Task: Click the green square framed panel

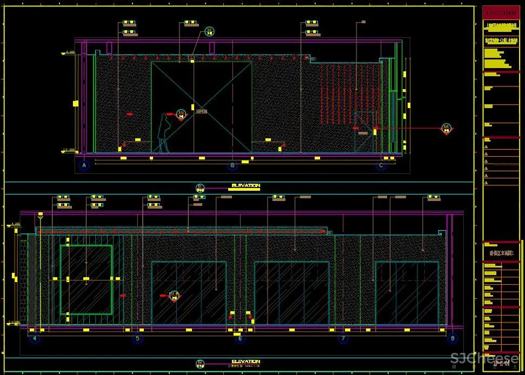Action: point(87,279)
